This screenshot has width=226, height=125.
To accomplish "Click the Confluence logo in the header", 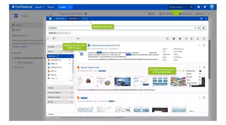I will pos(22,7).
